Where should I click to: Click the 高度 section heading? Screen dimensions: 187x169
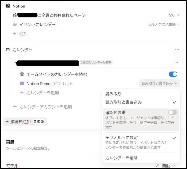tap(10, 142)
